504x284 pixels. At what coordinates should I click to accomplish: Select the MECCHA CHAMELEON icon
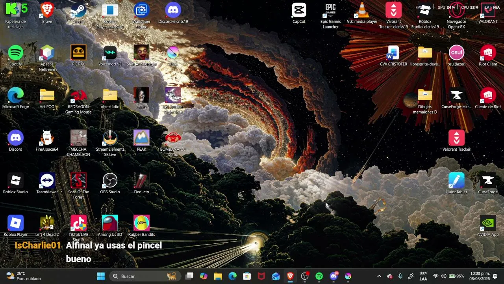[78, 144]
